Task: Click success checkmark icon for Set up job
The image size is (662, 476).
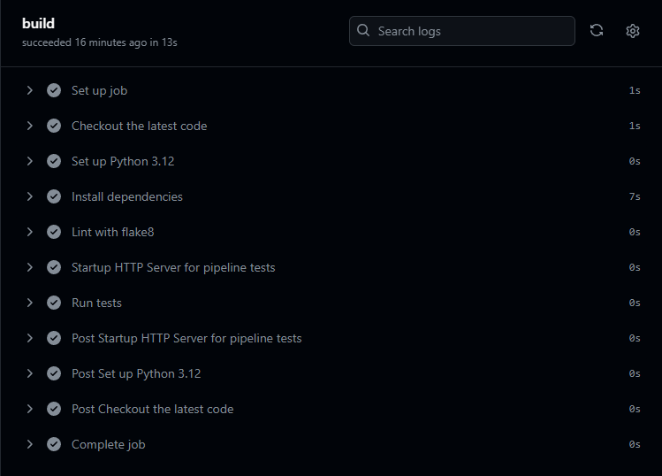Action: [x=54, y=90]
